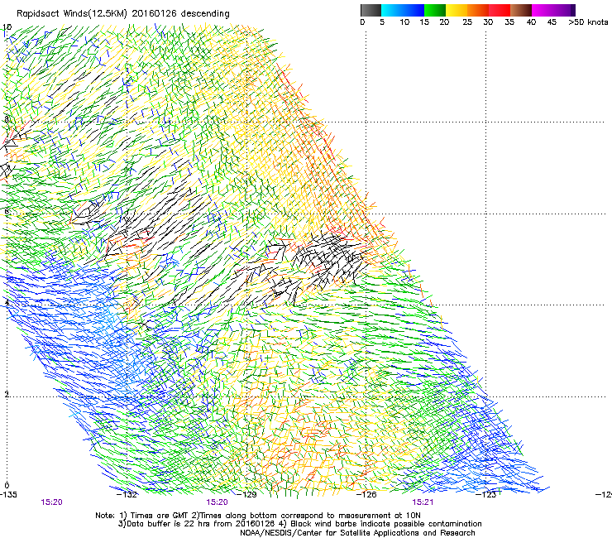
Task: Click the 'NOAA/NESDIS/Center for Satellite Applications' credit line
Action: coord(357,533)
